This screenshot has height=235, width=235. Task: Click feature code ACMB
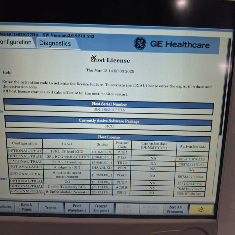pos(122,187)
